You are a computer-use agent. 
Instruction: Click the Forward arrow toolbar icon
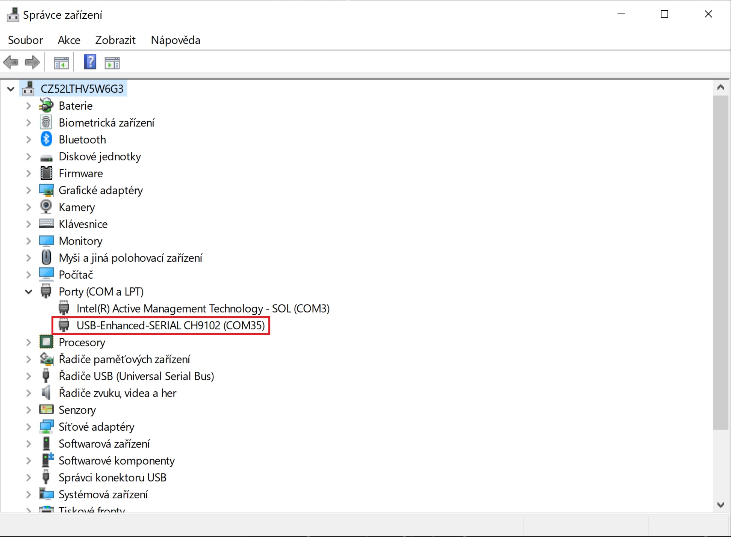32,62
